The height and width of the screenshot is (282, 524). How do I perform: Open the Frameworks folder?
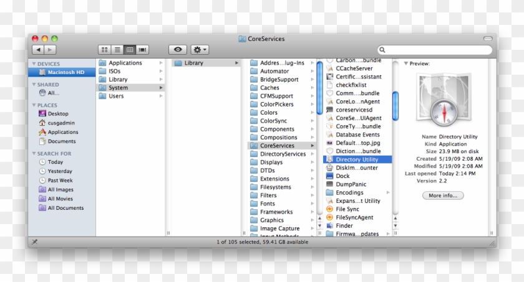pos(282,212)
